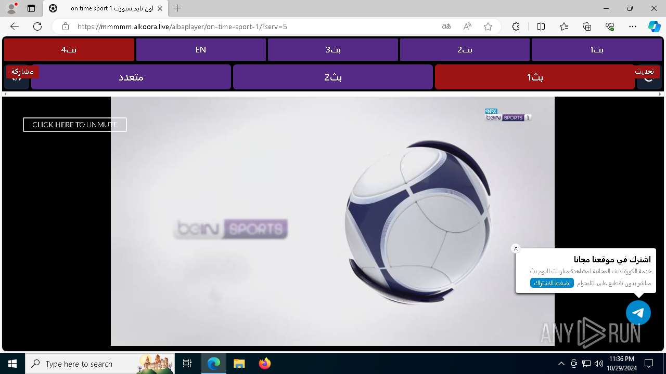
Task: Open the clock showing 11:36 PM
Action: (621, 364)
